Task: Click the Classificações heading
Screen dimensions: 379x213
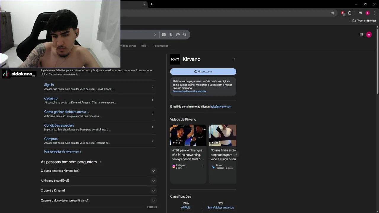Action: point(181,196)
